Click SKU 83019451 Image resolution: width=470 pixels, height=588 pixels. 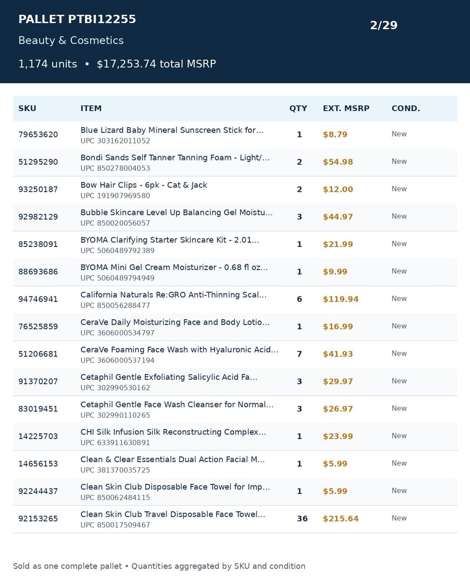38,409
